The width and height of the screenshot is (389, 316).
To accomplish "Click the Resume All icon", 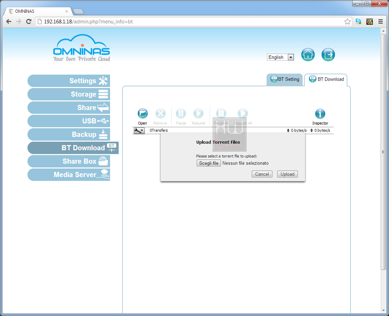I will point(242,113).
